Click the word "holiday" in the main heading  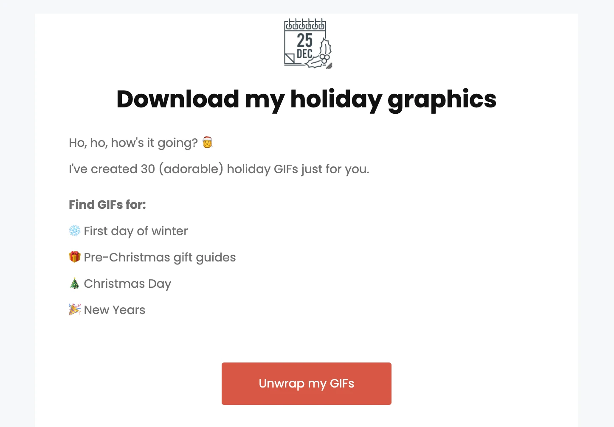336,99
